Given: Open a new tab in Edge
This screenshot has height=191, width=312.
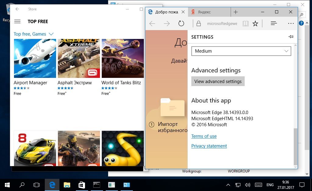Looking at the screenshot, I should [236, 12].
